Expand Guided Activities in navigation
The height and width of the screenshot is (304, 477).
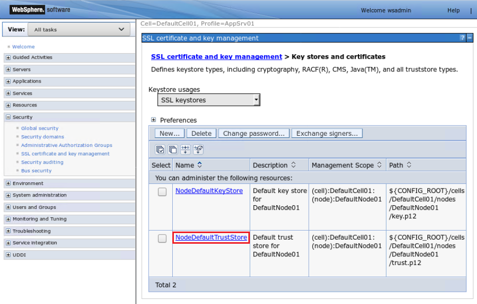tap(8, 57)
